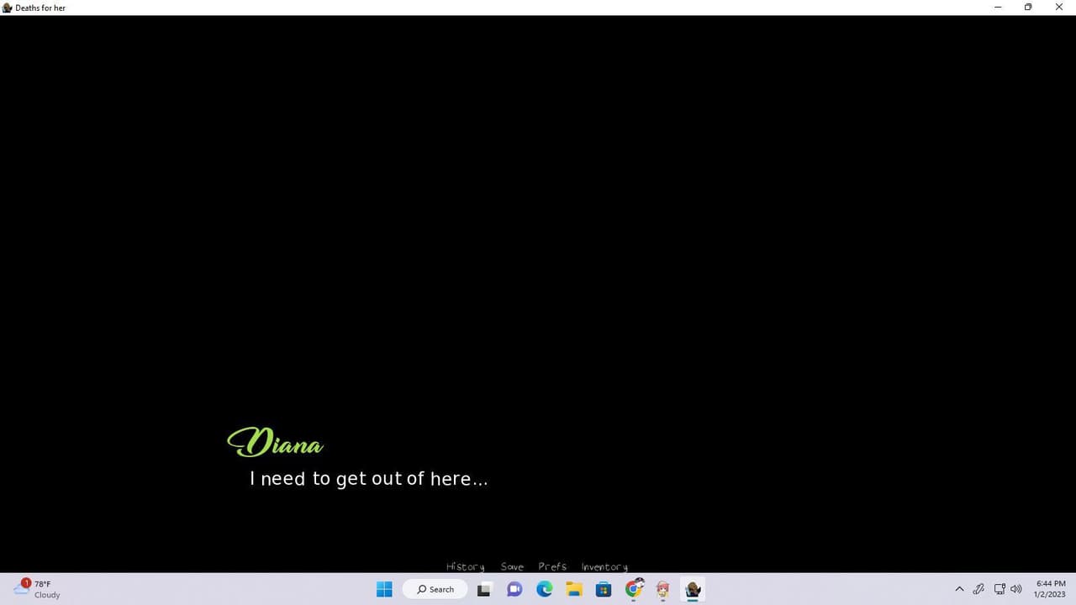Image resolution: width=1076 pixels, height=605 pixels.
Task: Open network settings tray icon
Action: pos(1000,589)
